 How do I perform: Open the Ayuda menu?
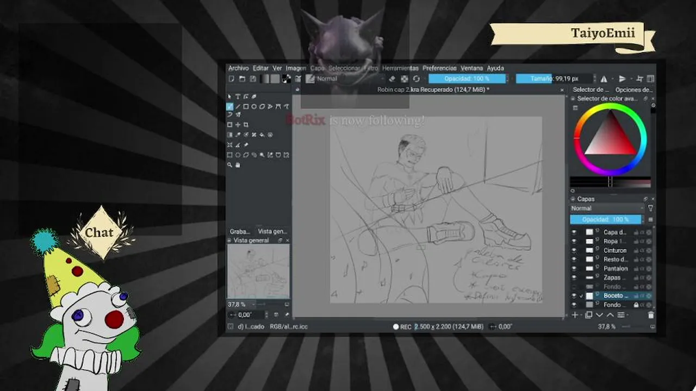pos(495,68)
